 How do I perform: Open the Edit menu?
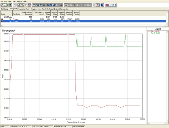[6, 1]
